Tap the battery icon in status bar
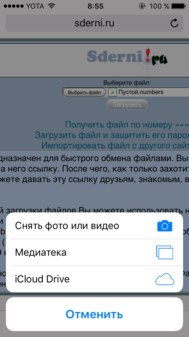The height and width of the screenshot is (337, 189). click(179, 6)
